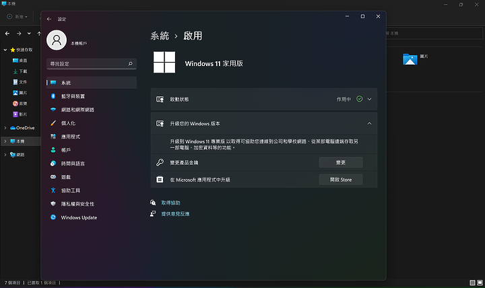Click the 變更 product key button
The height and width of the screenshot is (288, 485).
341,162
